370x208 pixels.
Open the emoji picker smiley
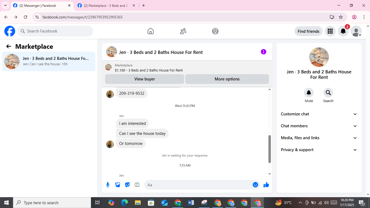(x=255, y=185)
